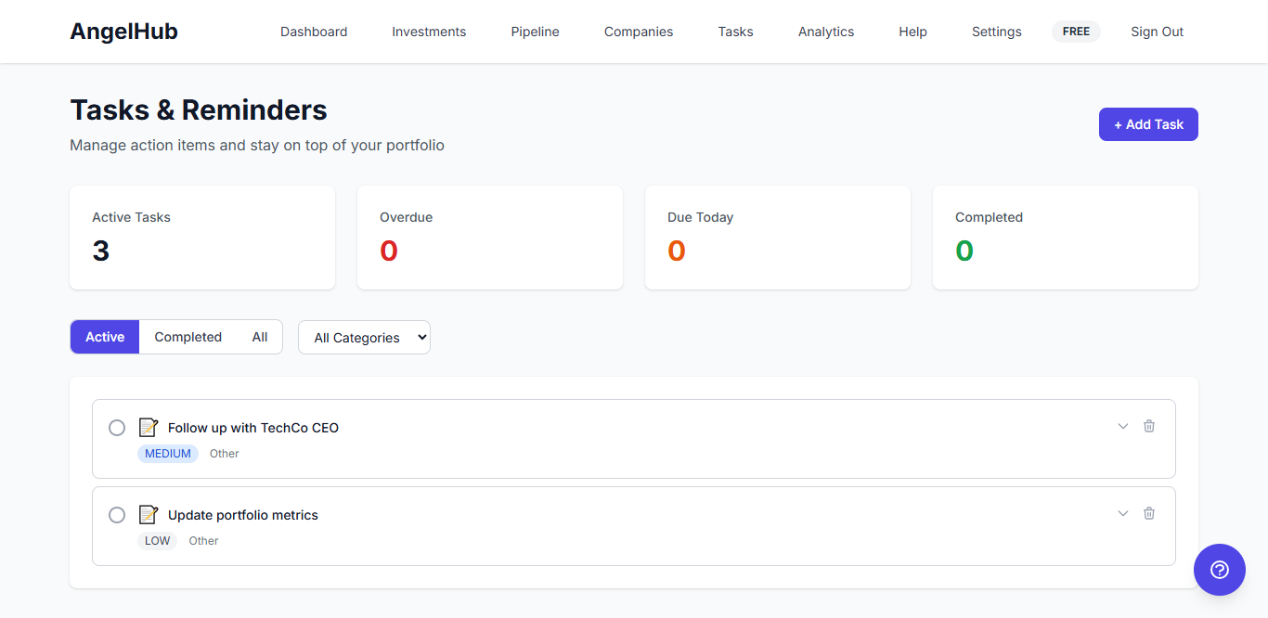
Task: Navigate to the Dashboard page
Action: coord(314,31)
